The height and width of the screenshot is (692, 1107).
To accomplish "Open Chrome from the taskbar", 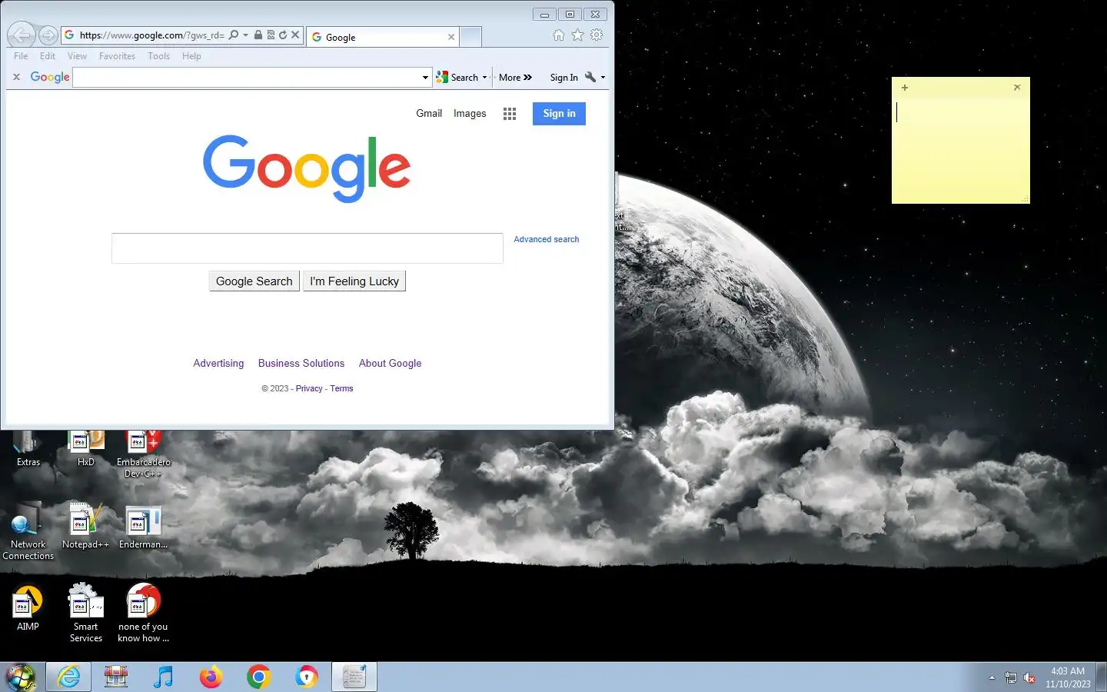I will [x=258, y=677].
